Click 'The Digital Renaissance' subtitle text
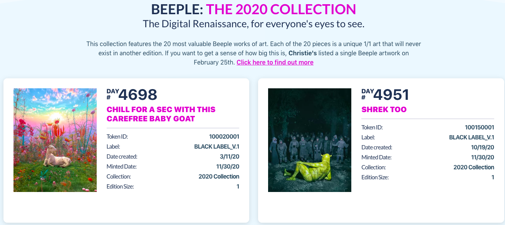This screenshot has width=505, height=225. 253,24
